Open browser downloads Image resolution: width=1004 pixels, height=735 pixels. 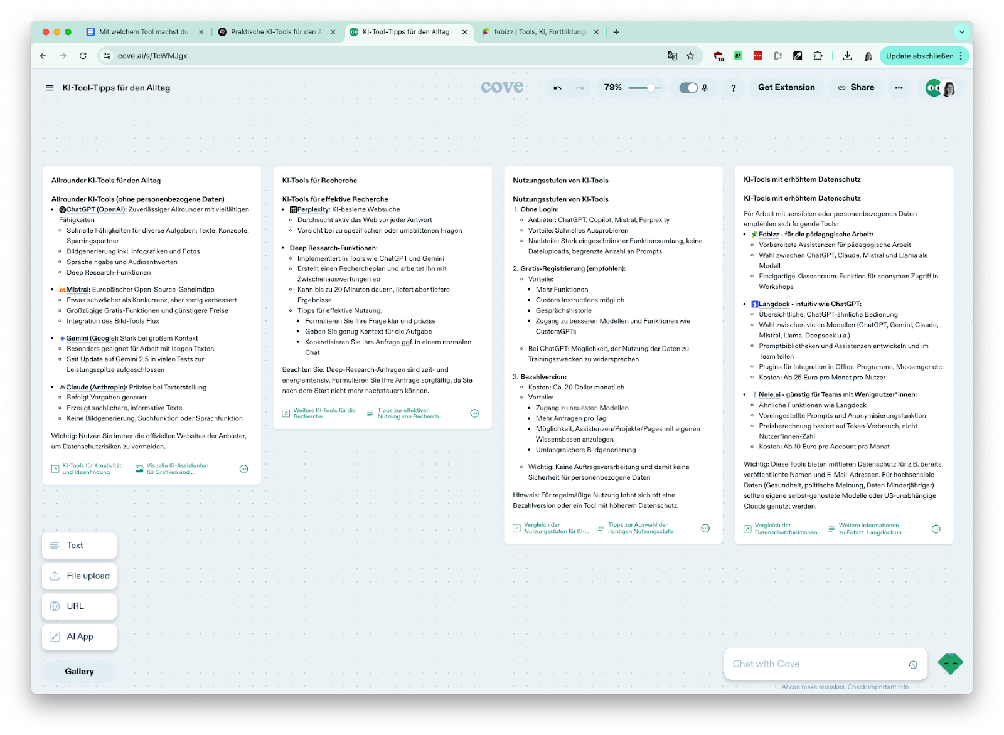pyautogui.click(x=847, y=56)
